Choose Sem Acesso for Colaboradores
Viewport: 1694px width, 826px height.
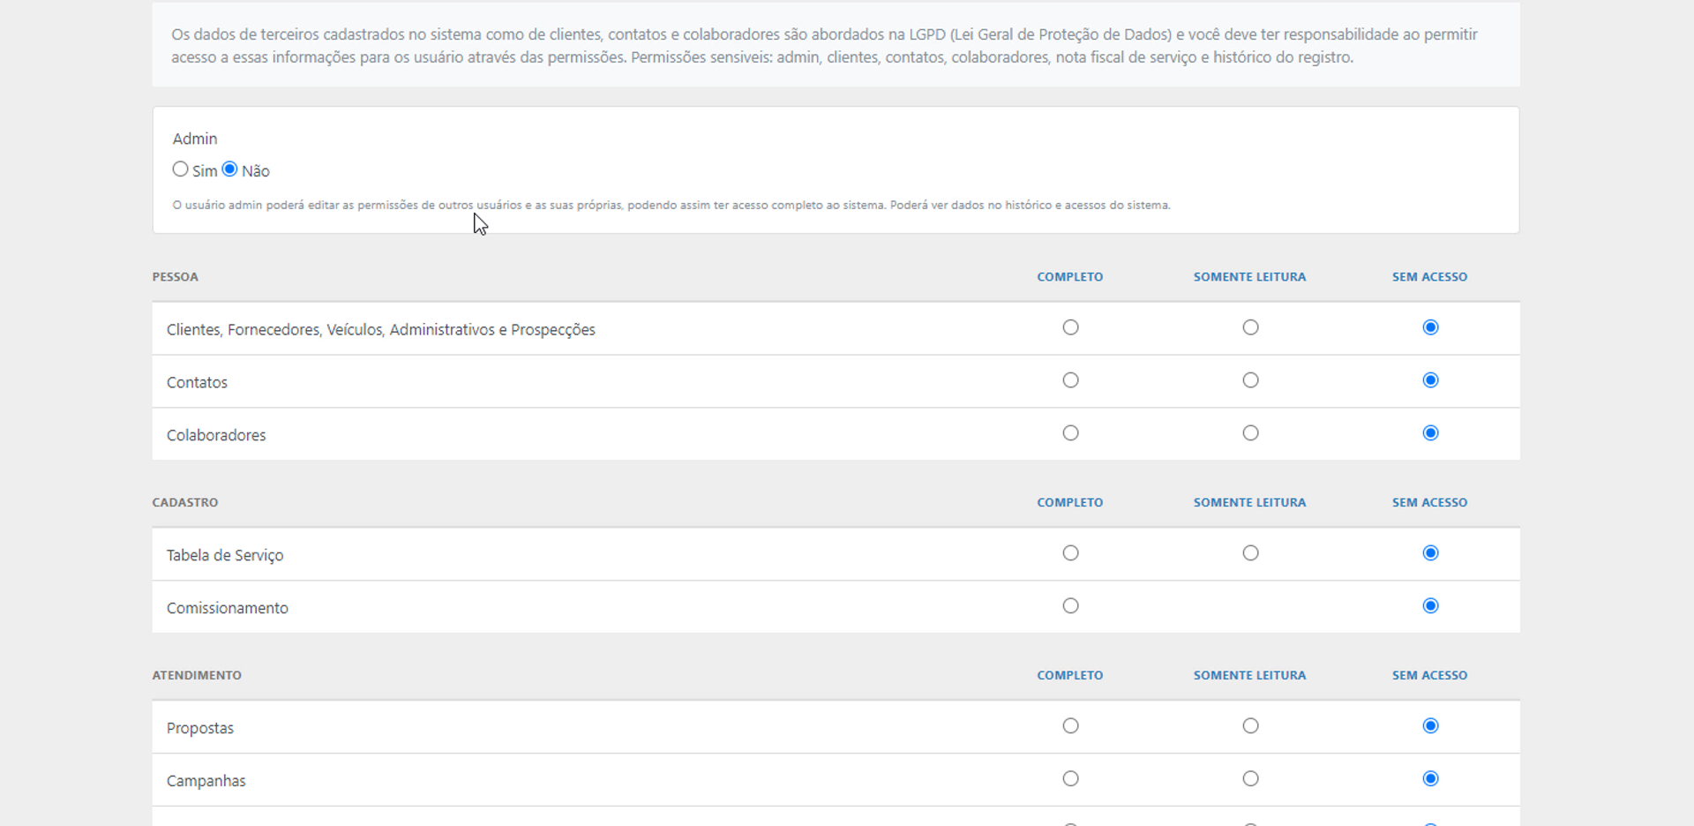[x=1430, y=434]
